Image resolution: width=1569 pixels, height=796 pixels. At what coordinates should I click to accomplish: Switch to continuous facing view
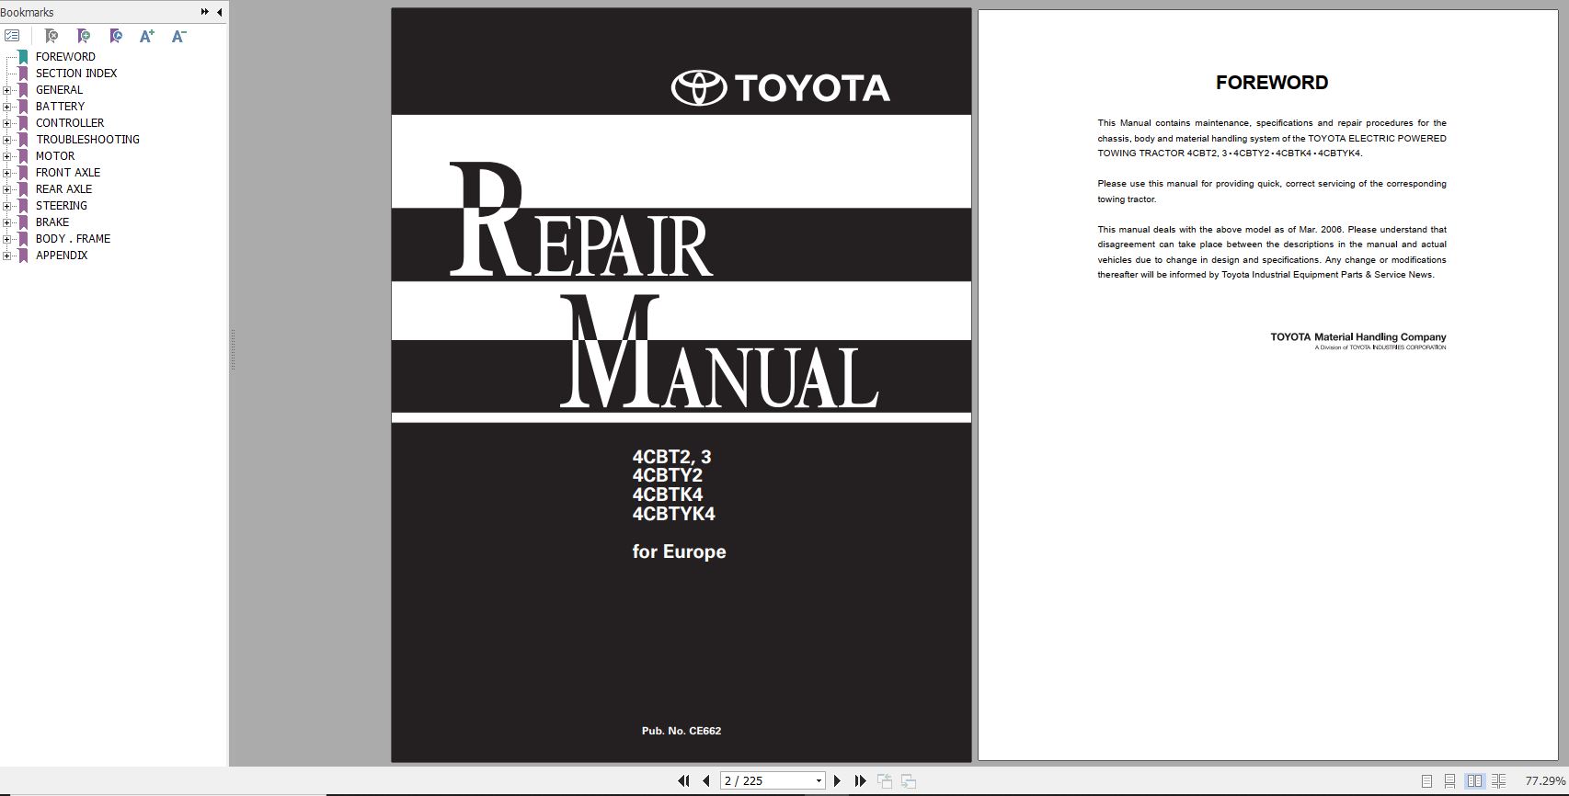(1498, 781)
